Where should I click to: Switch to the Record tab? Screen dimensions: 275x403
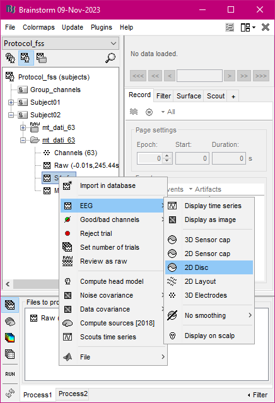[139, 95]
